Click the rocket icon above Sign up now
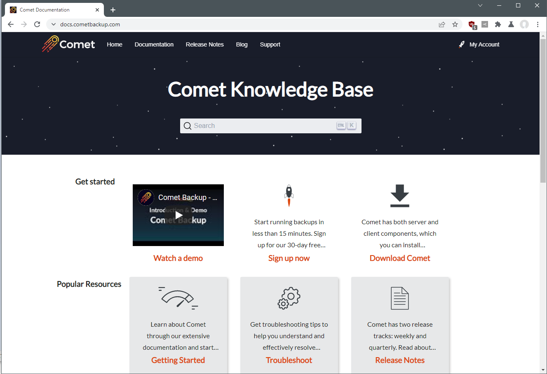Viewport: 547px width, 374px height. 289,195
